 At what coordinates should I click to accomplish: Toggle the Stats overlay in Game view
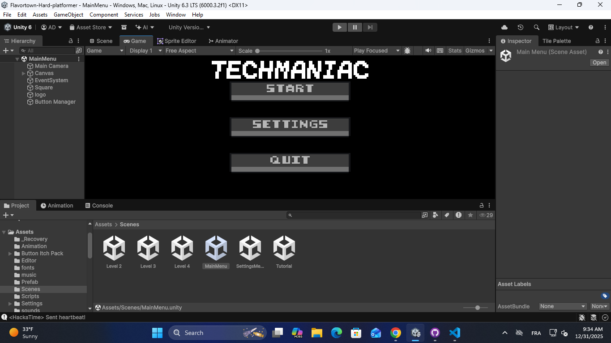click(455, 51)
